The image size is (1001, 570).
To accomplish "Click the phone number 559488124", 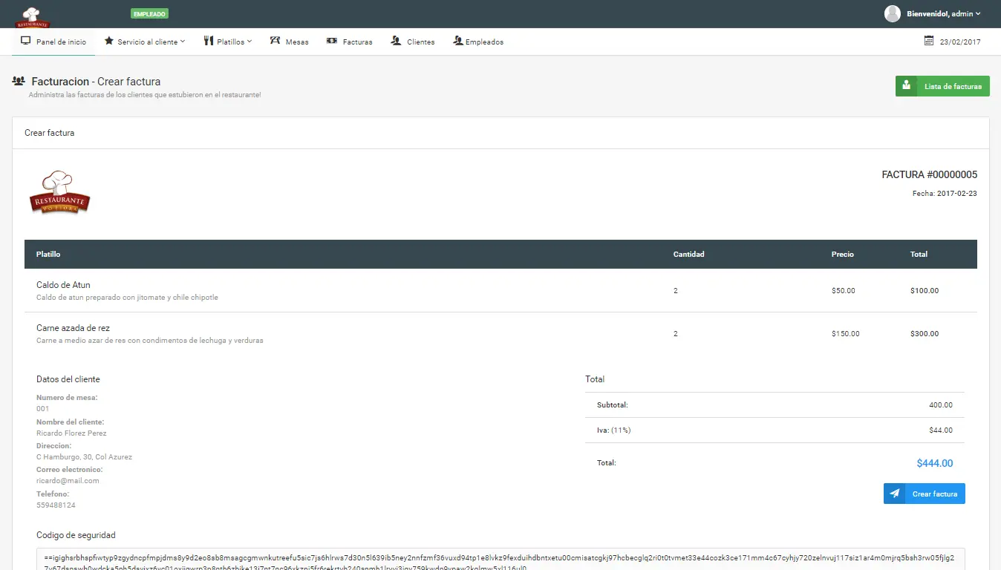I will [56, 505].
